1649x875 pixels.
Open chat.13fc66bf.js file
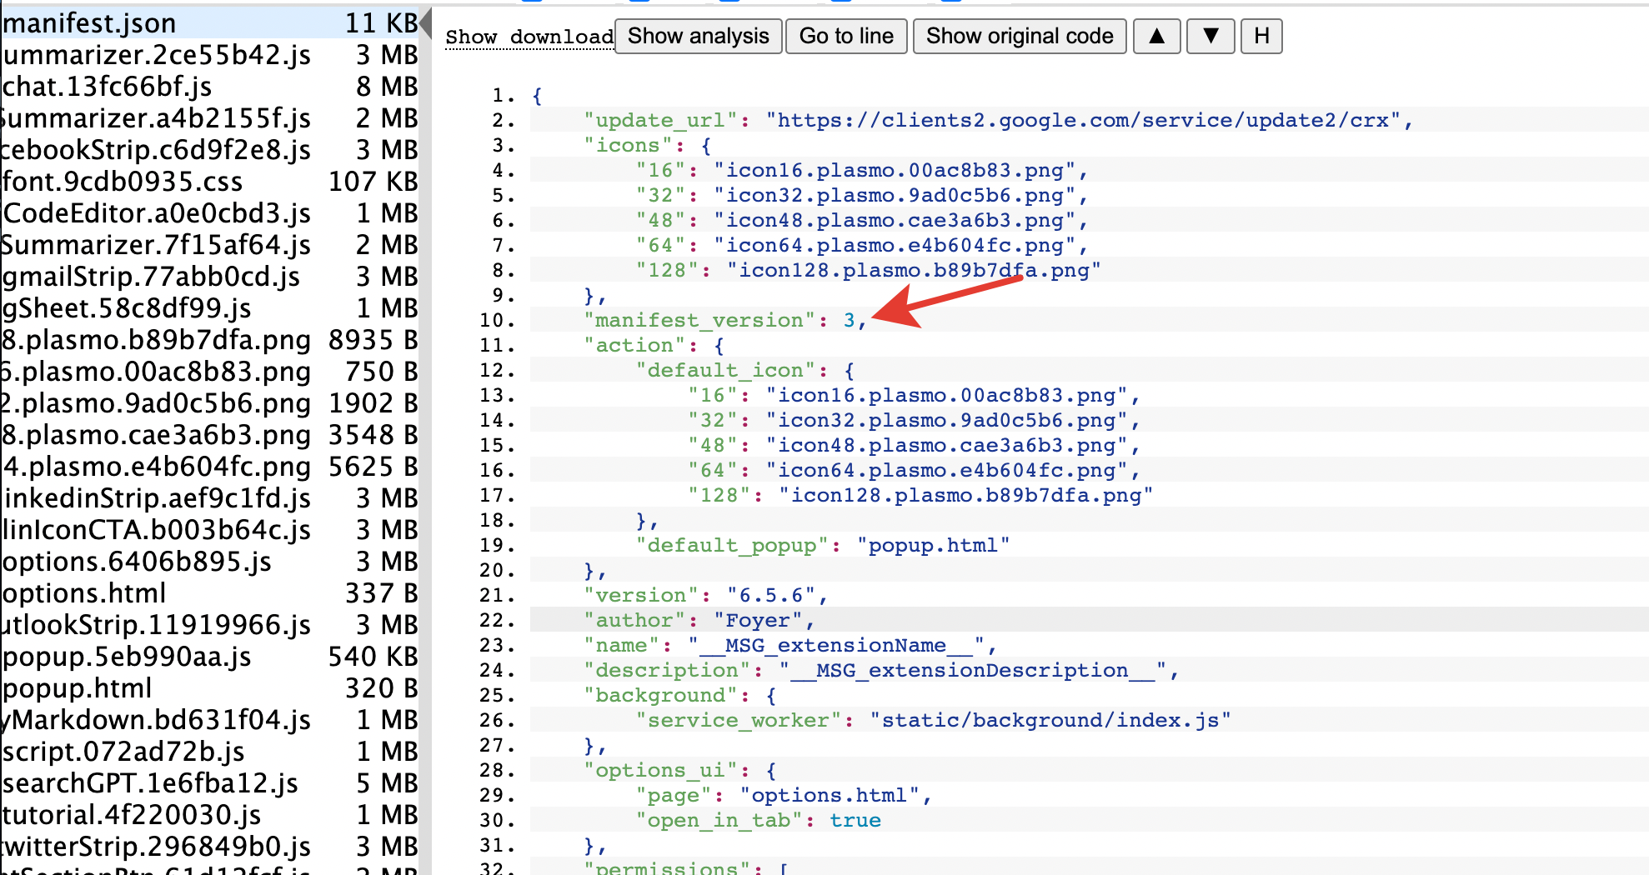pos(108,87)
